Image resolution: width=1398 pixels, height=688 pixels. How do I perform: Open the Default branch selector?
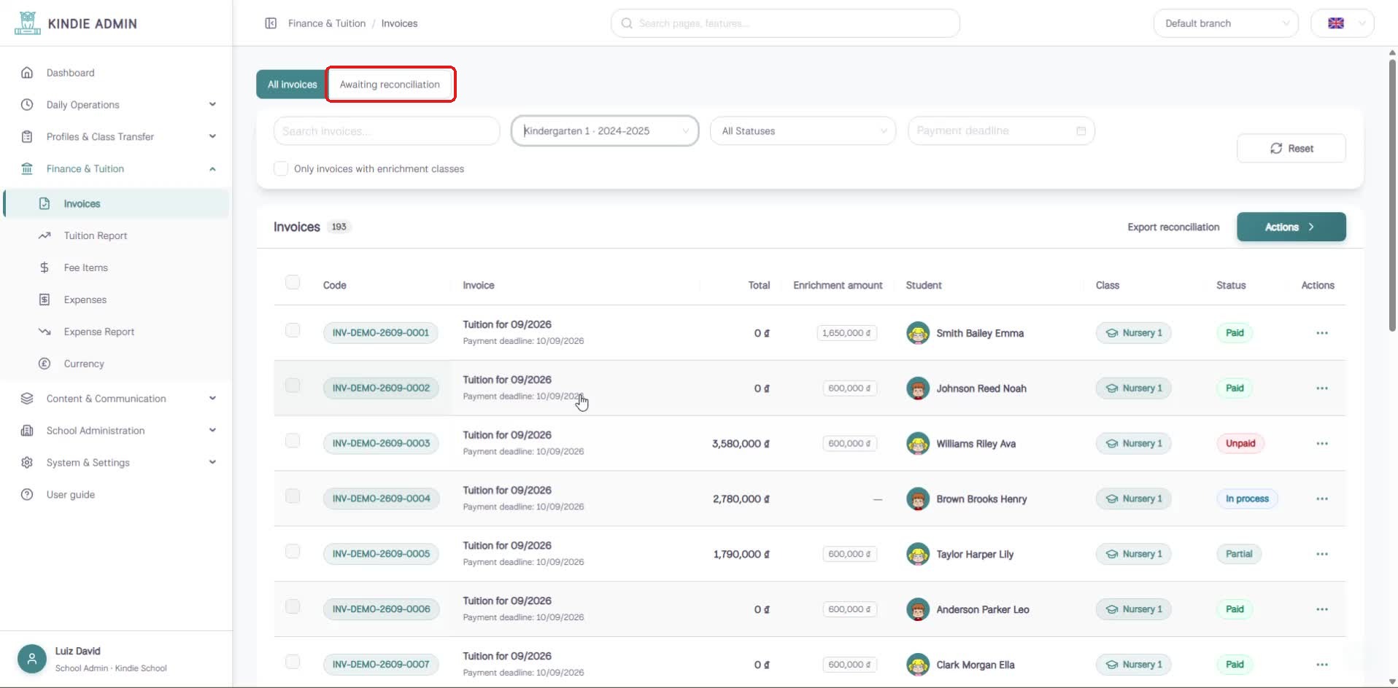[1226, 23]
